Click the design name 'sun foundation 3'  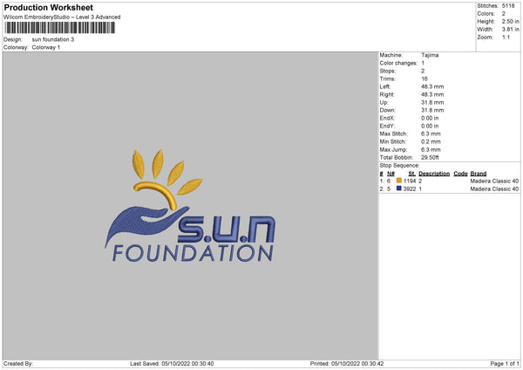pyautogui.click(x=53, y=39)
